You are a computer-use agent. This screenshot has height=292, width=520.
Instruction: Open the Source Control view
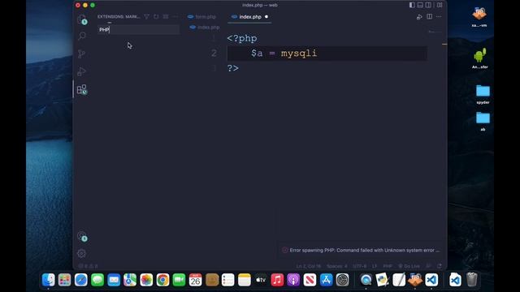click(81, 54)
